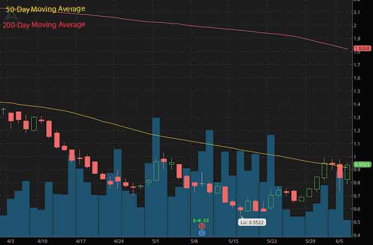The height and width of the screenshot is (245, 373).
Task: Click the last green candlestick on the right
Action: tap(348, 172)
